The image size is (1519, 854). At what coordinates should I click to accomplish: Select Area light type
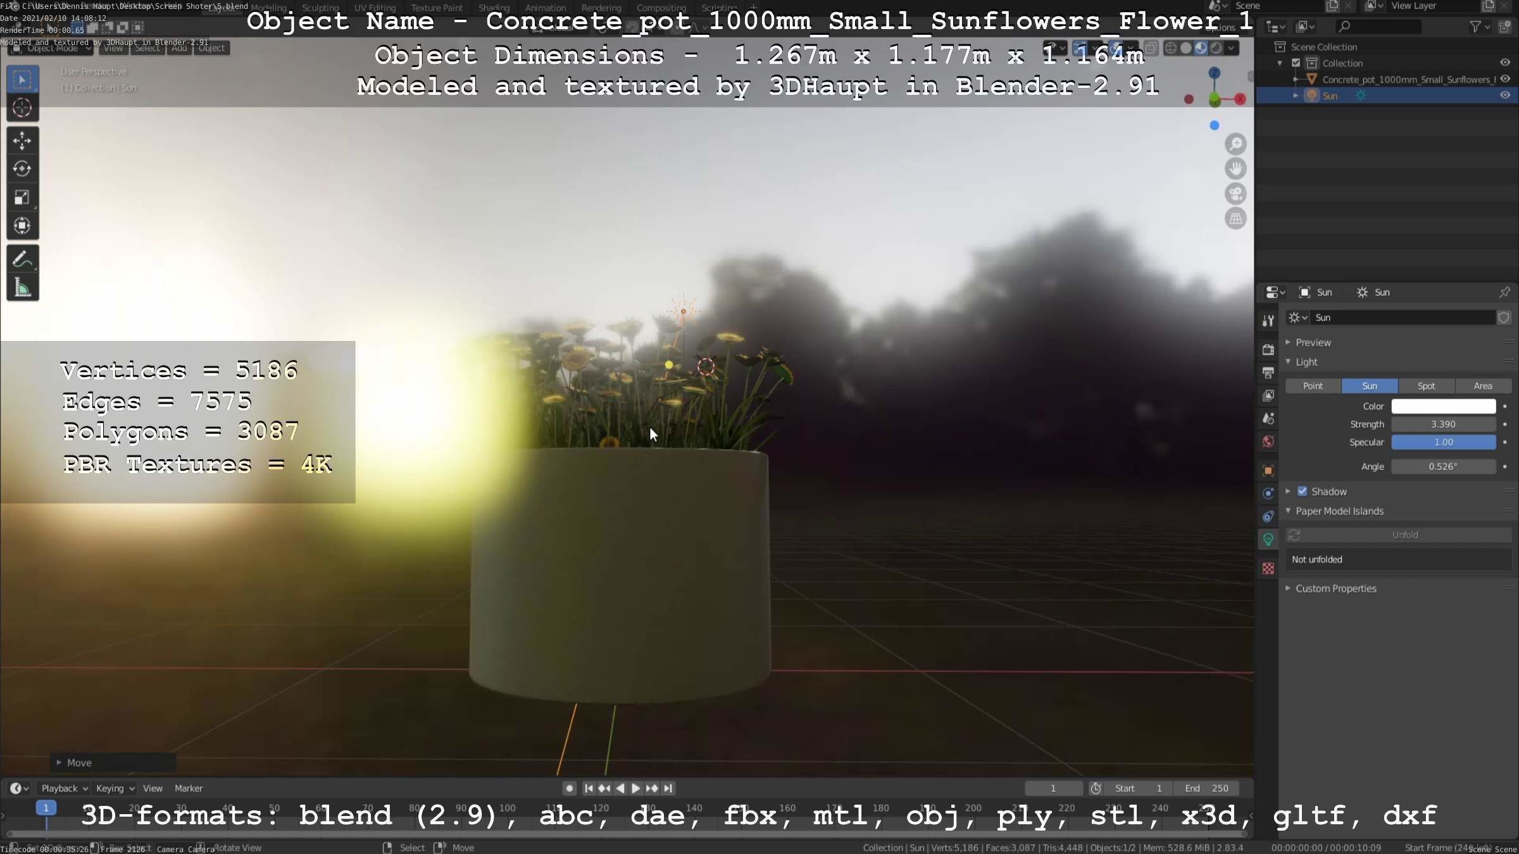(x=1483, y=386)
